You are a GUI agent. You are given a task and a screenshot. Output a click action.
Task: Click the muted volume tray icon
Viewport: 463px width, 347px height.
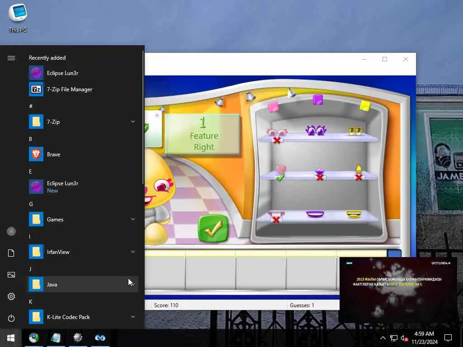click(404, 338)
